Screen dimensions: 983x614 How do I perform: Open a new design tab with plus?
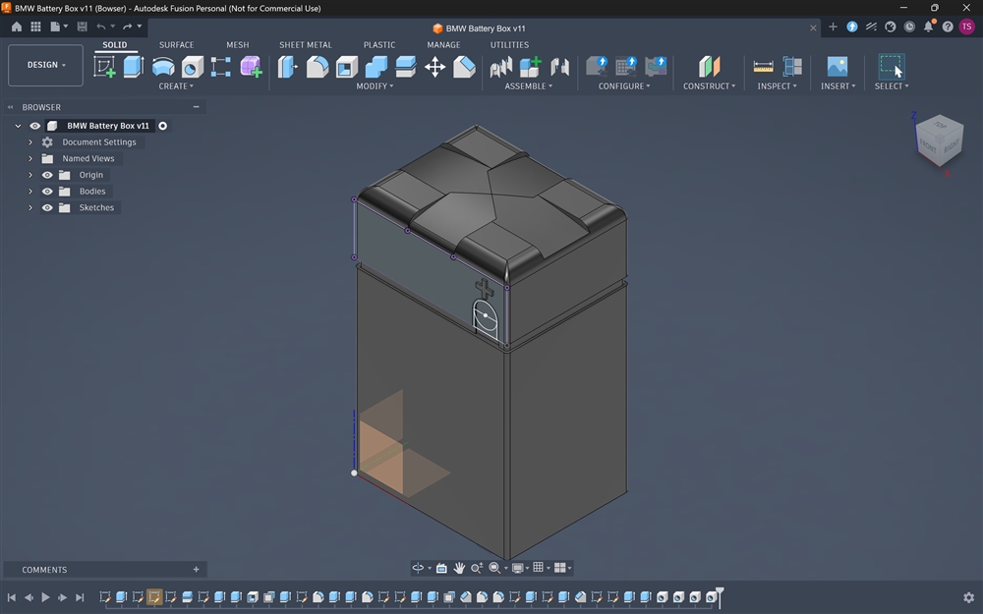833,27
